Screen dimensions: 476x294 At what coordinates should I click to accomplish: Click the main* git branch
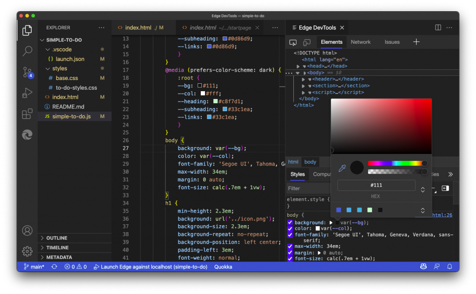coord(34,267)
